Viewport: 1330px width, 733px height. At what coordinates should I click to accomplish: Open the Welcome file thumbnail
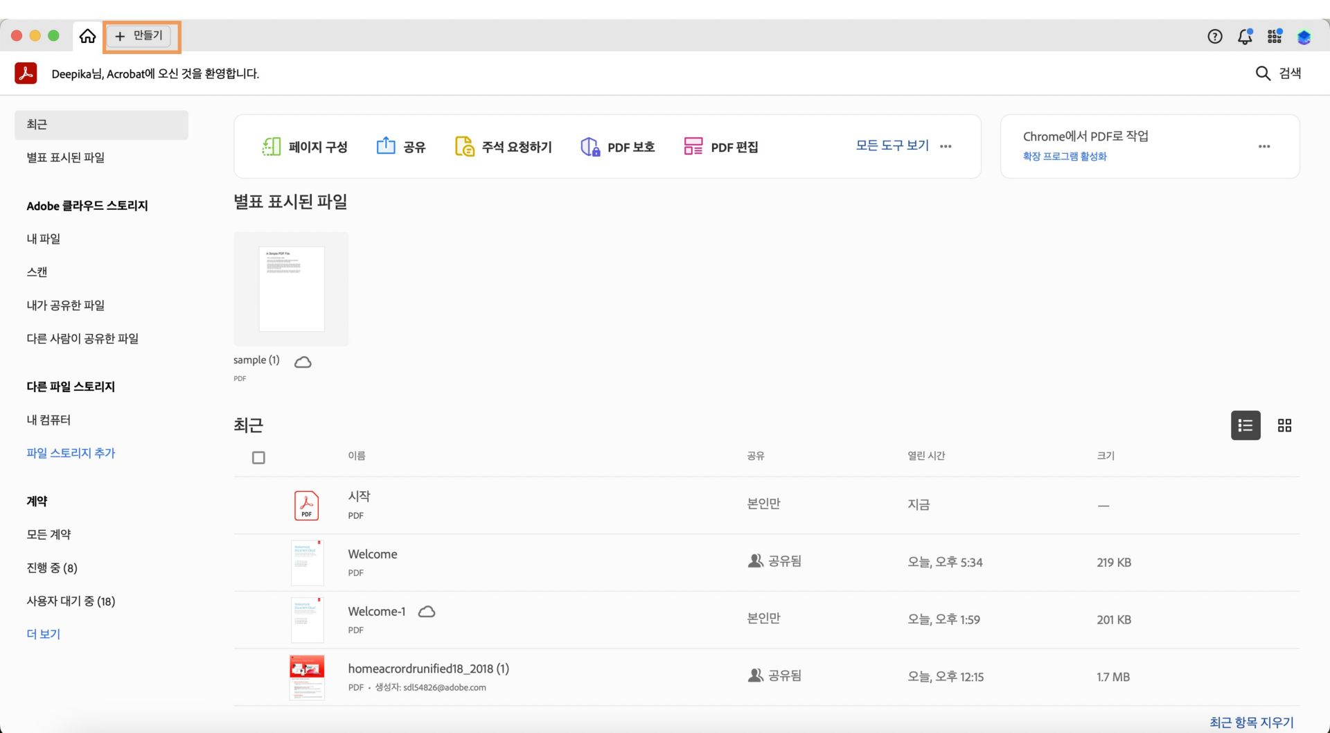tap(307, 563)
